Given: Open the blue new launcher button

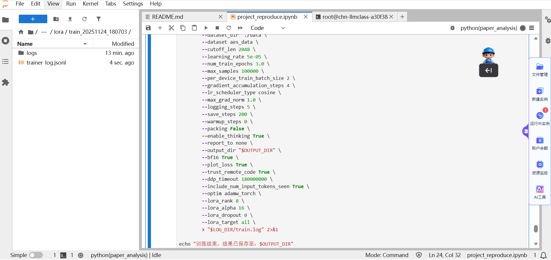Looking at the screenshot, I should click(x=33, y=19).
